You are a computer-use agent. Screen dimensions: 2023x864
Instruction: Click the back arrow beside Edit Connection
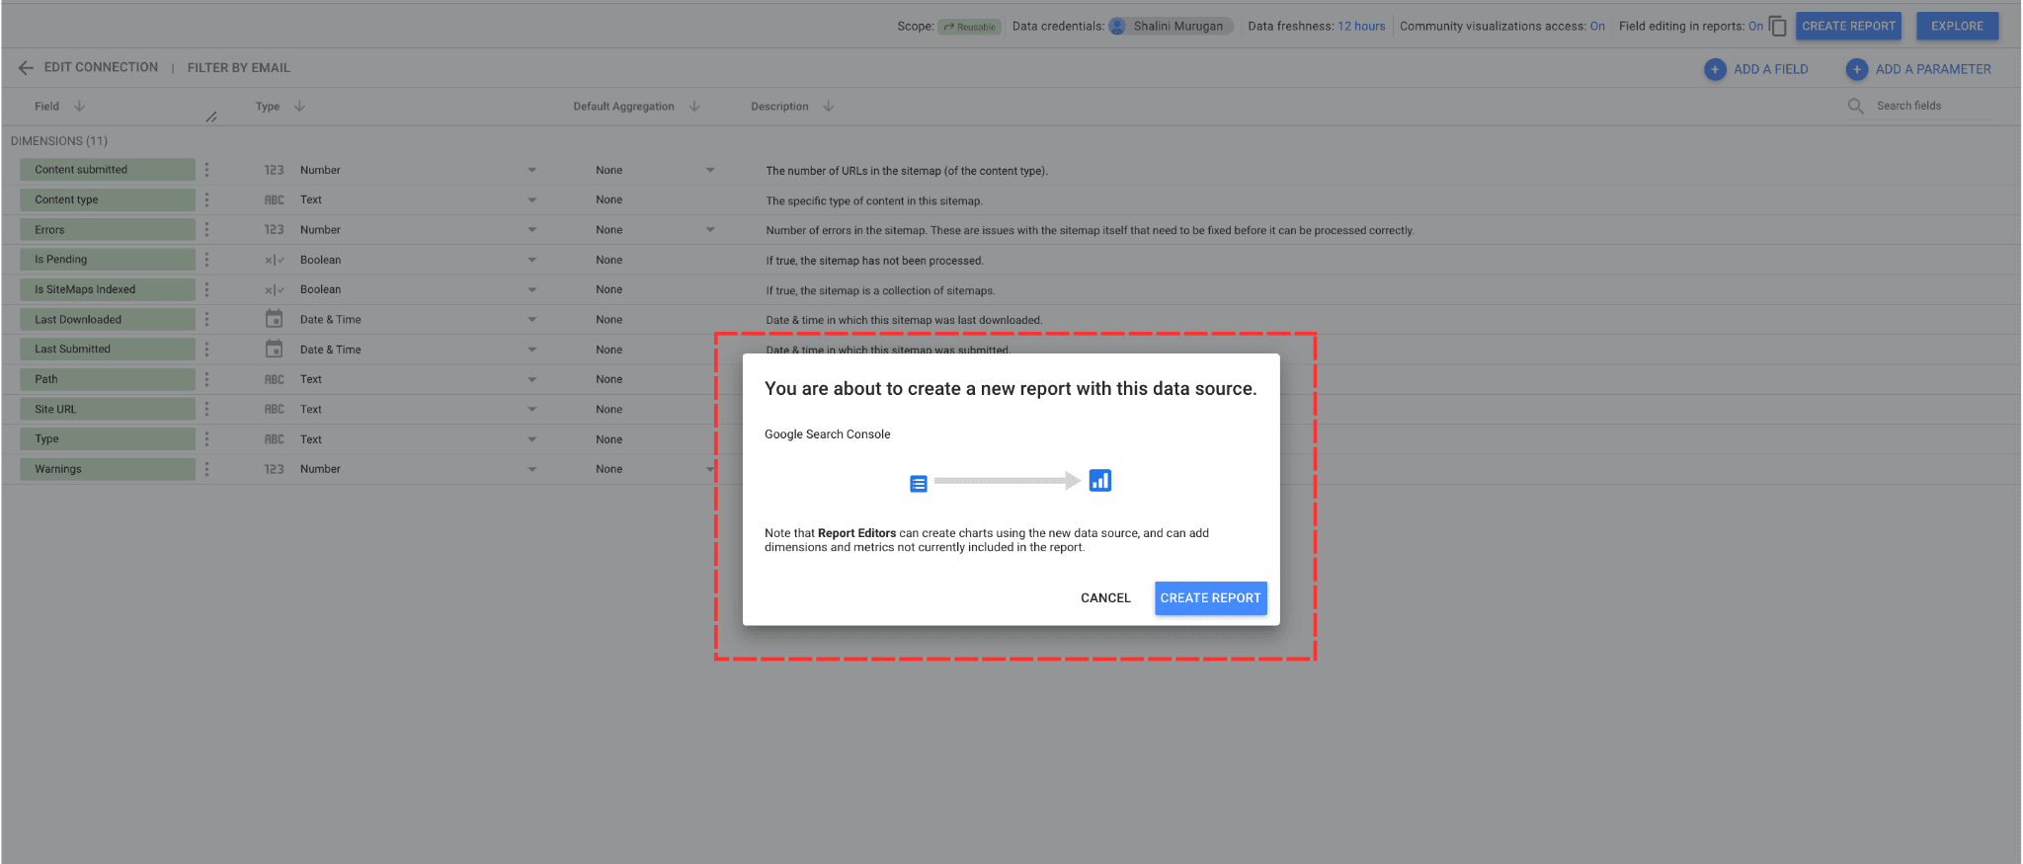pos(26,68)
